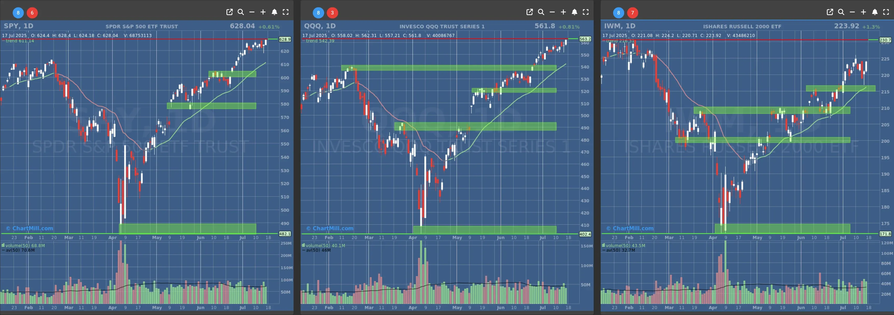The image size is (894, 315).
Task: Click the red 3 badge on QQQ chart
Action: tap(332, 13)
